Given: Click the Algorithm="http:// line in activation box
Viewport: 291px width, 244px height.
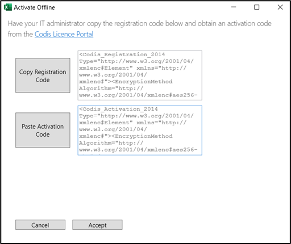Looking at the screenshot, I should (111, 143).
